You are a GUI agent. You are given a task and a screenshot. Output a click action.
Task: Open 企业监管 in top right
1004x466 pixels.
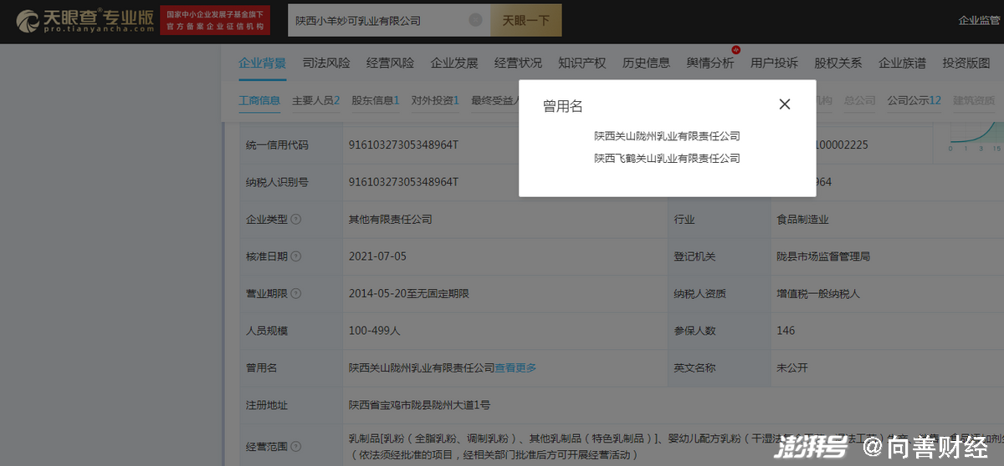click(980, 21)
